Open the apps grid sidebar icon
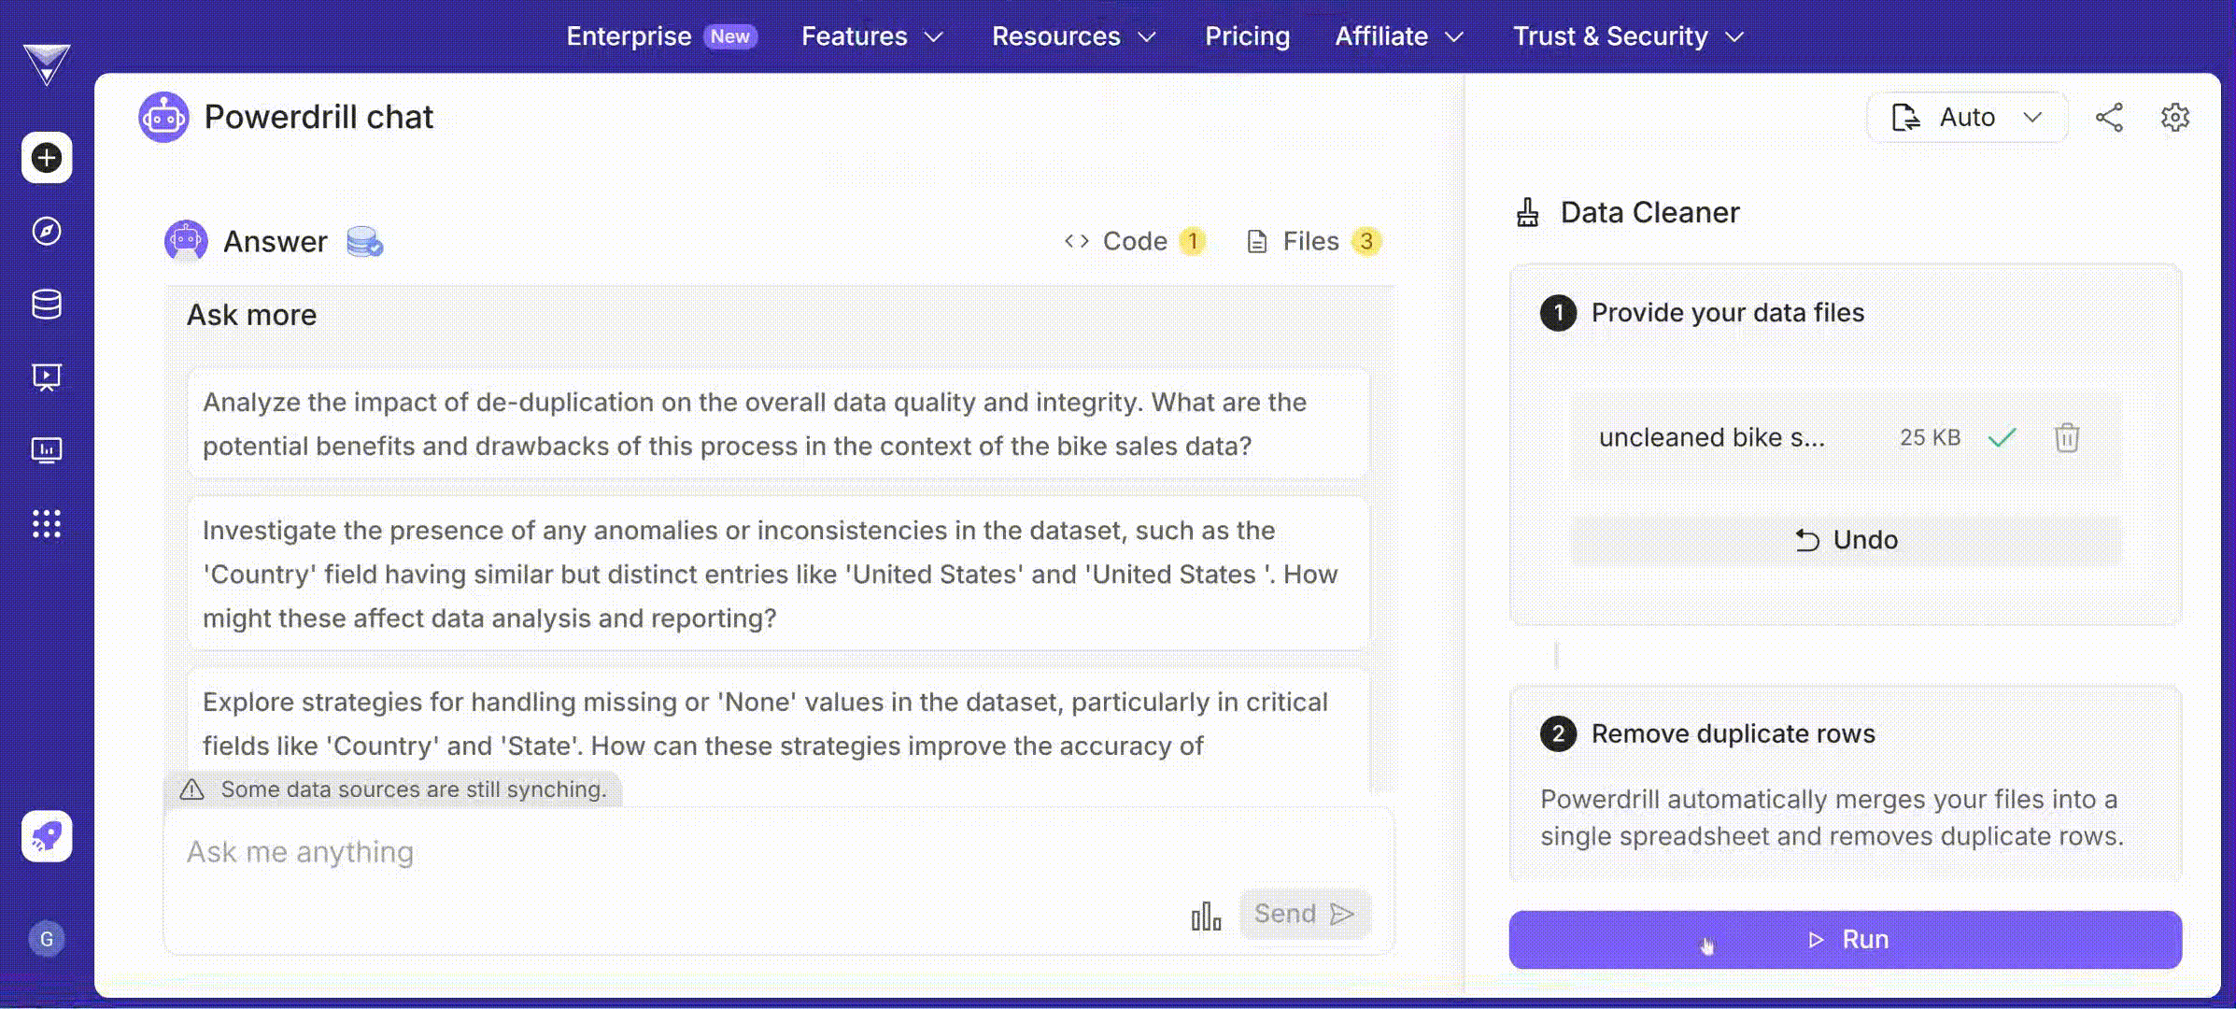Image resolution: width=2236 pixels, height=1009 pixels. point(47,523)
